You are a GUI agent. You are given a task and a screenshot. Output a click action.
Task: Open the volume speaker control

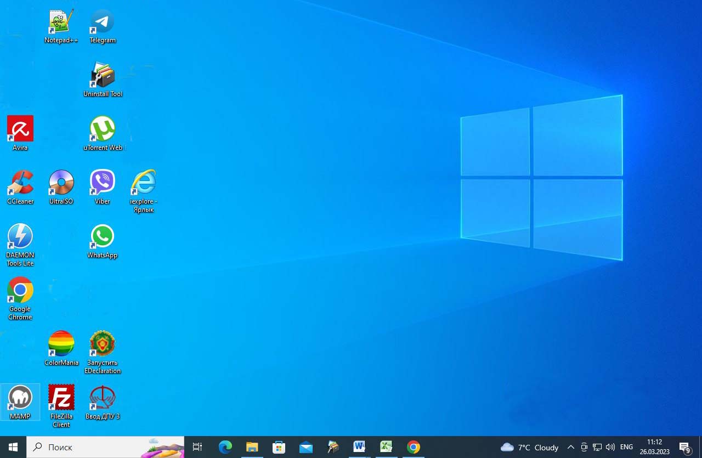pyautogui.click(x=610, y=447)
